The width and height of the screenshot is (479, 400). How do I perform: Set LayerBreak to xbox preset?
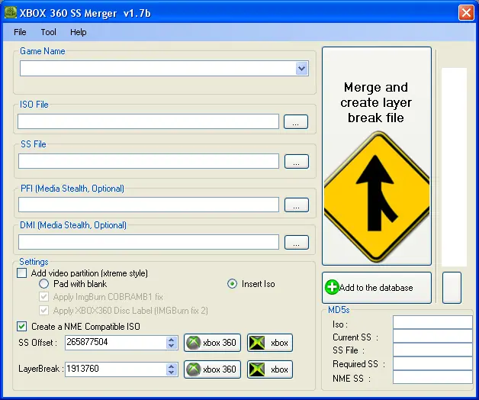pyautogui.click(x=270, y=369)
